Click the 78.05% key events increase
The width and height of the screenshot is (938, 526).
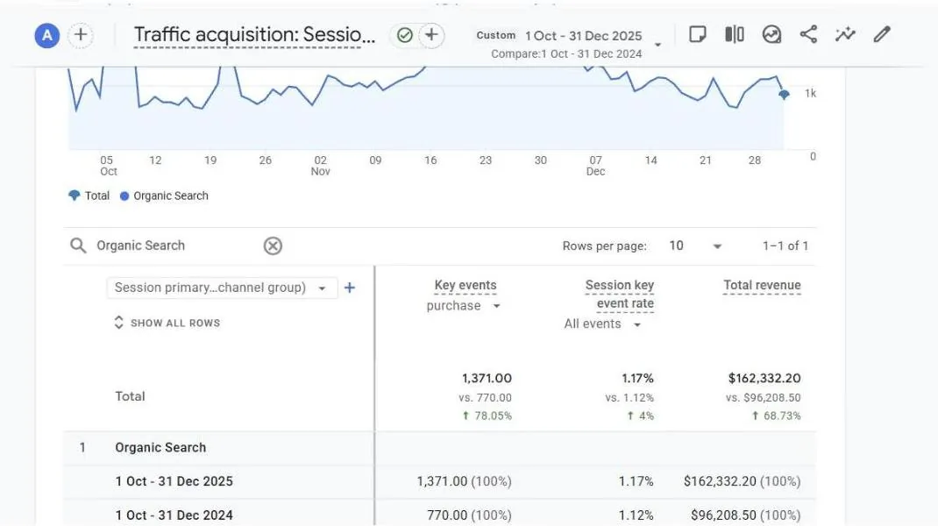pyautogui.click(x=487, y=416)
